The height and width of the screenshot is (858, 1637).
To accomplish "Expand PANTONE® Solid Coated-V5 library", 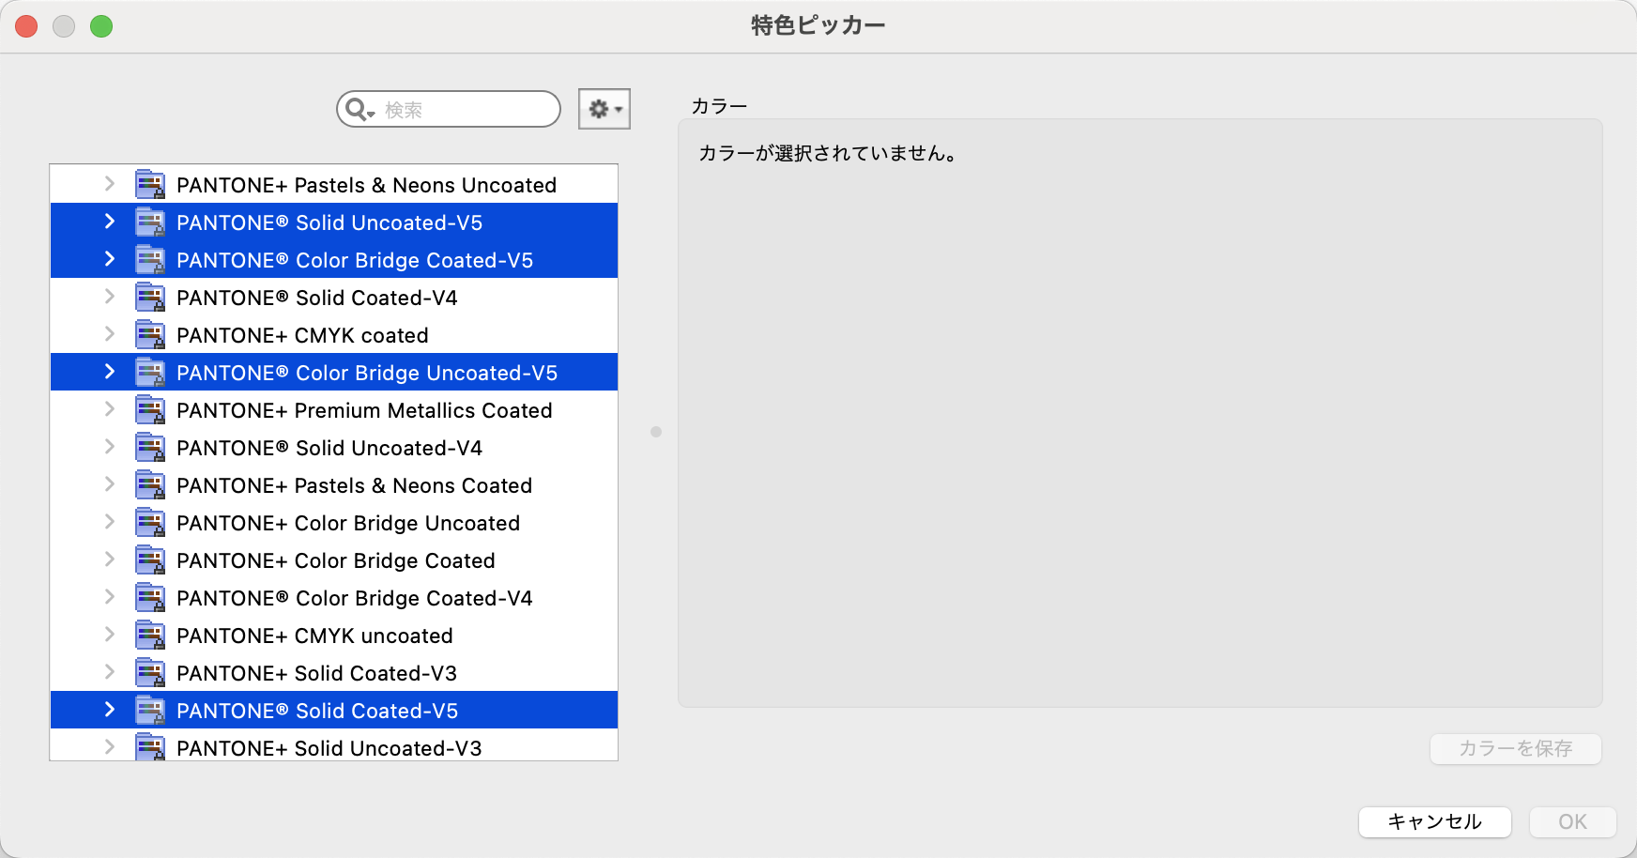I will (x=110, y=710).
